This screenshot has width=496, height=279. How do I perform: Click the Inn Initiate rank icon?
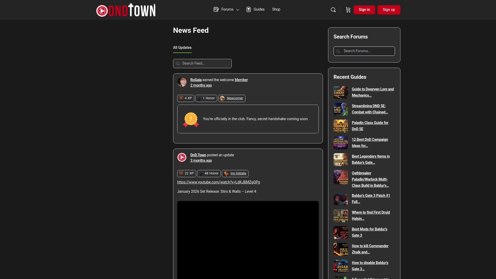coord(226,174)
